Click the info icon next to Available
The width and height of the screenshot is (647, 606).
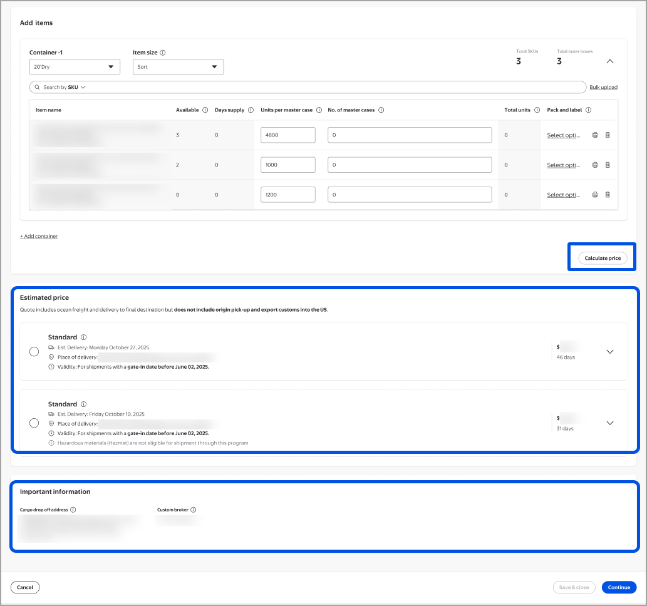click(205, 110)
